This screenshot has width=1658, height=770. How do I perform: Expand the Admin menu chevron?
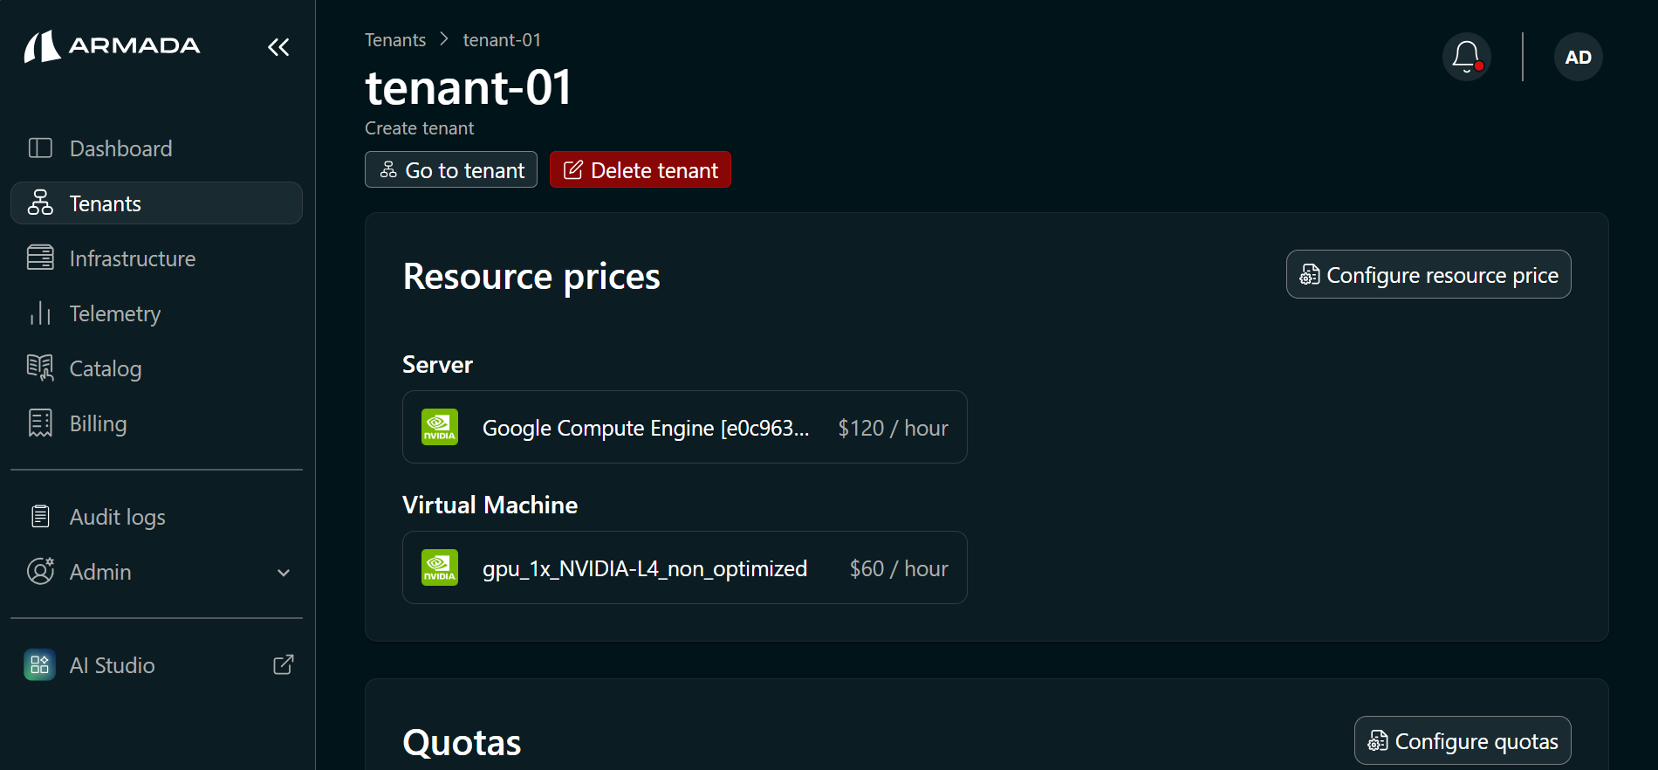[284, 573]
